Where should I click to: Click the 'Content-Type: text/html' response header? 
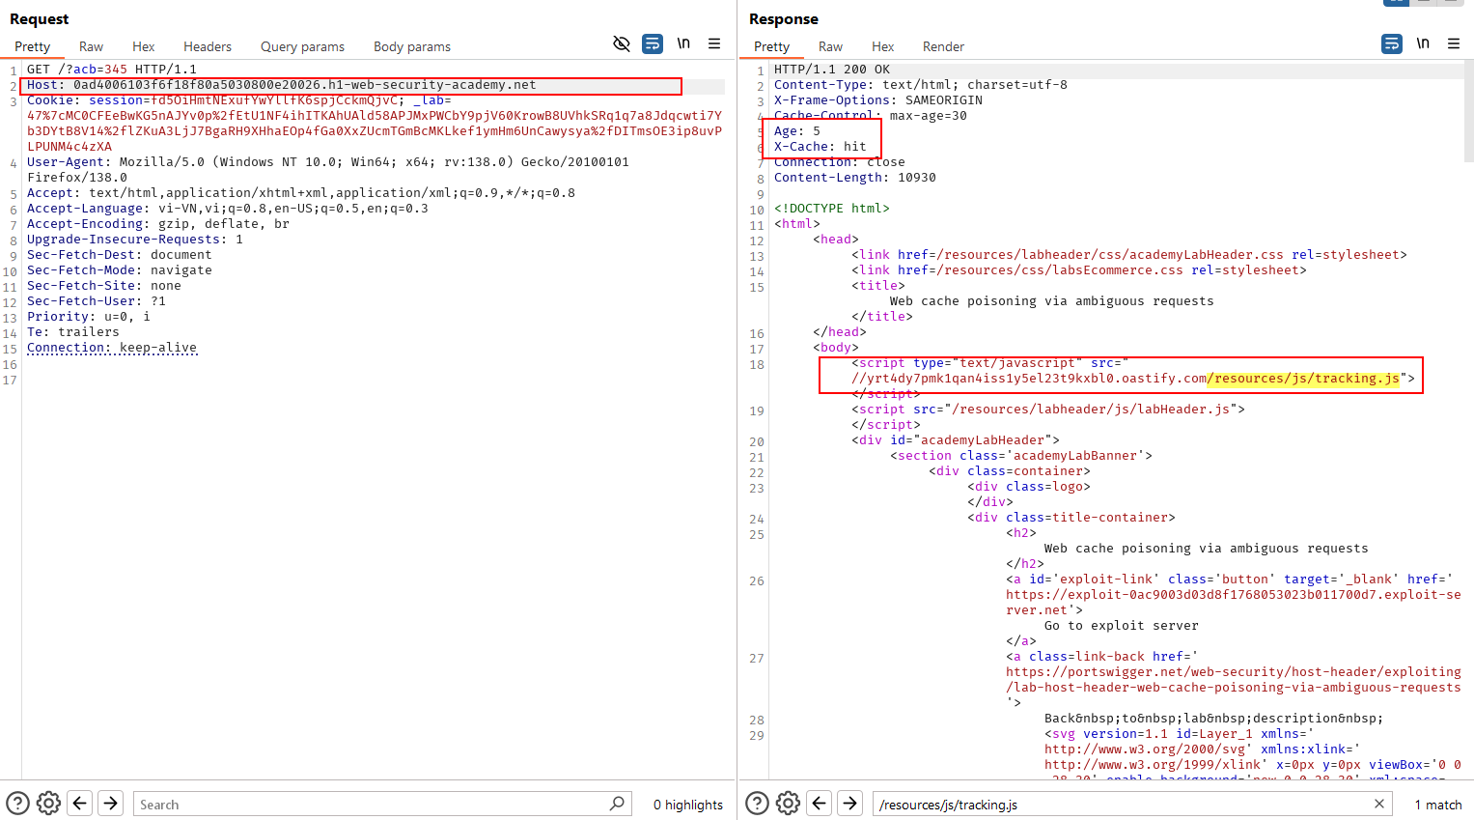point(921,85)
